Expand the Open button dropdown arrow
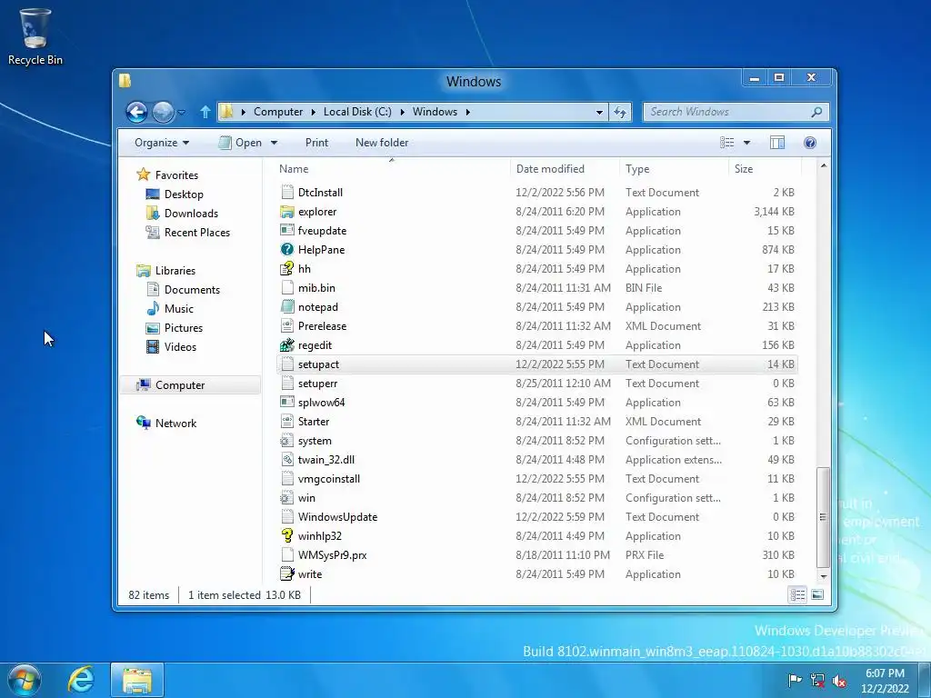 click(274, 143)
